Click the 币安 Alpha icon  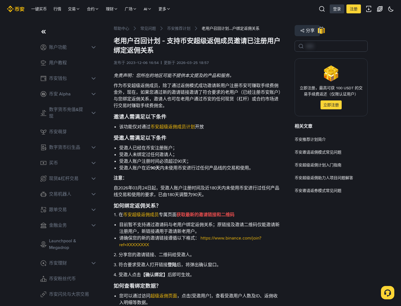43,94
